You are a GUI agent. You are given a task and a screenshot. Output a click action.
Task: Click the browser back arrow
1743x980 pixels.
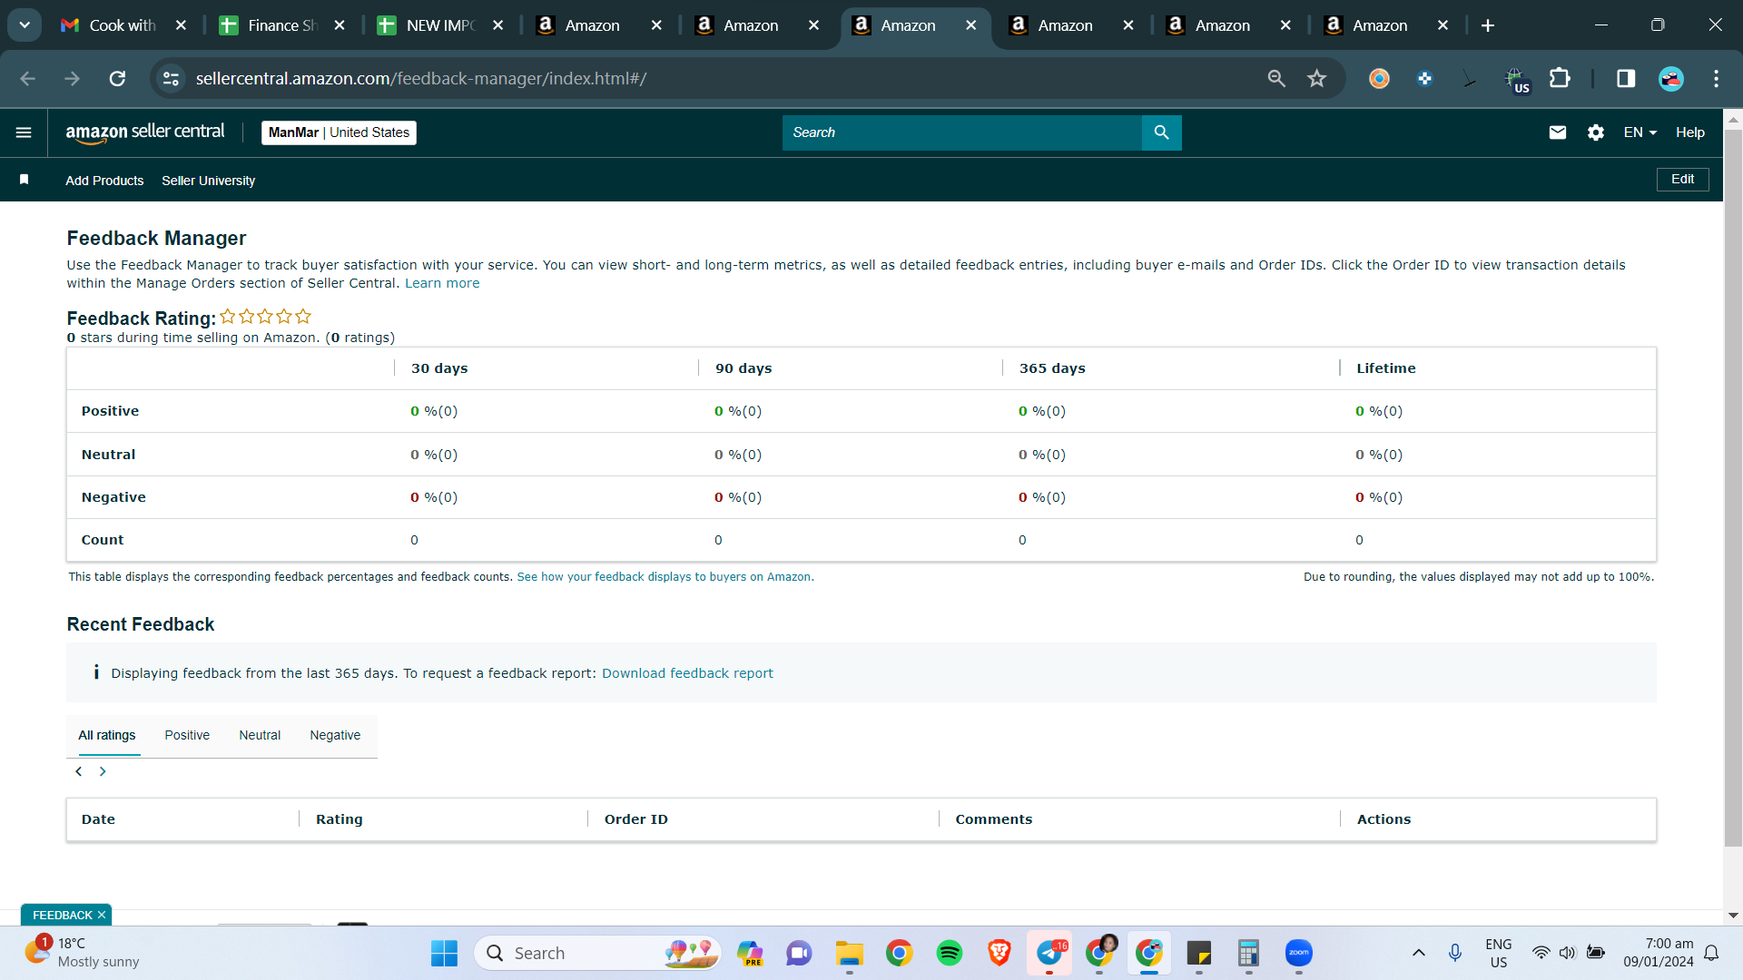pos(28,79)
